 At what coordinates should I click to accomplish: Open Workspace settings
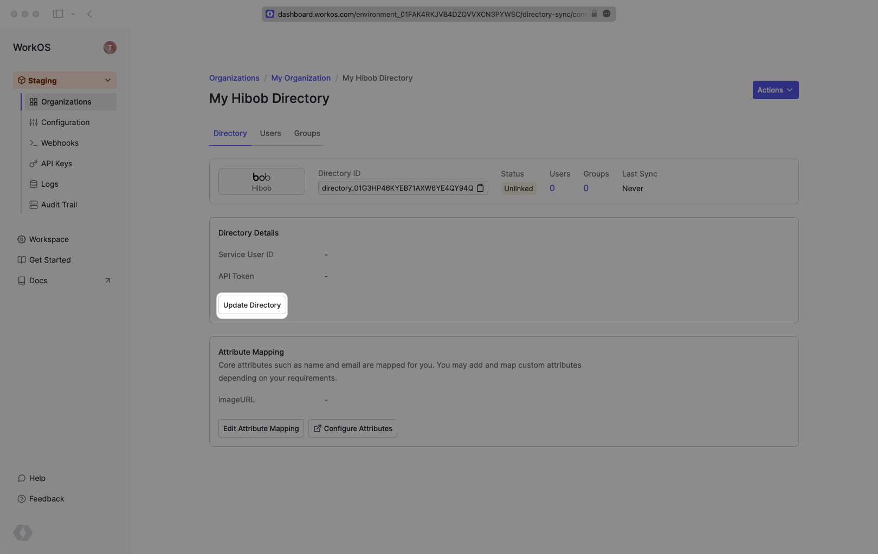click(x=49, y=239)
